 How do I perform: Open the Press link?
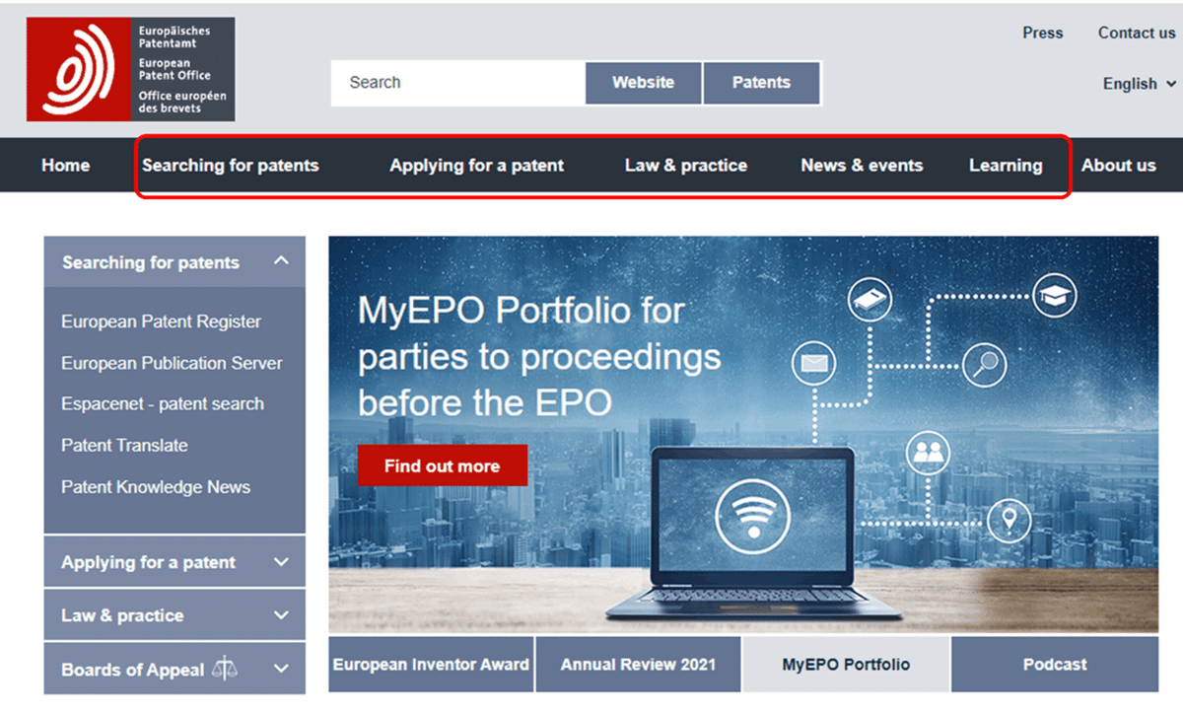point(1043,33)
